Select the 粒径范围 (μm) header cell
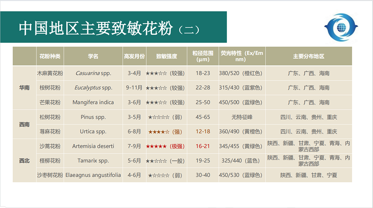This screenshot has height=208, width=373. (x=203, y=56)
